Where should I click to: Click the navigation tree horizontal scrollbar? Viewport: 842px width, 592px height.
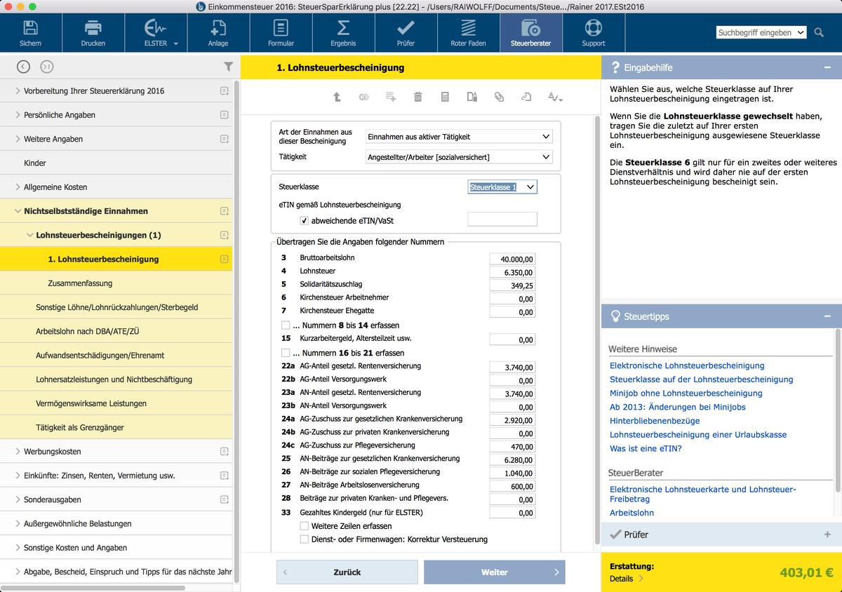point(93,588)
